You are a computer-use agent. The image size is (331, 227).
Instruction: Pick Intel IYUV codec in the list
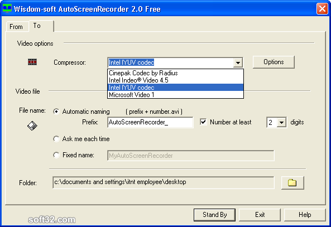click(175, 88)
